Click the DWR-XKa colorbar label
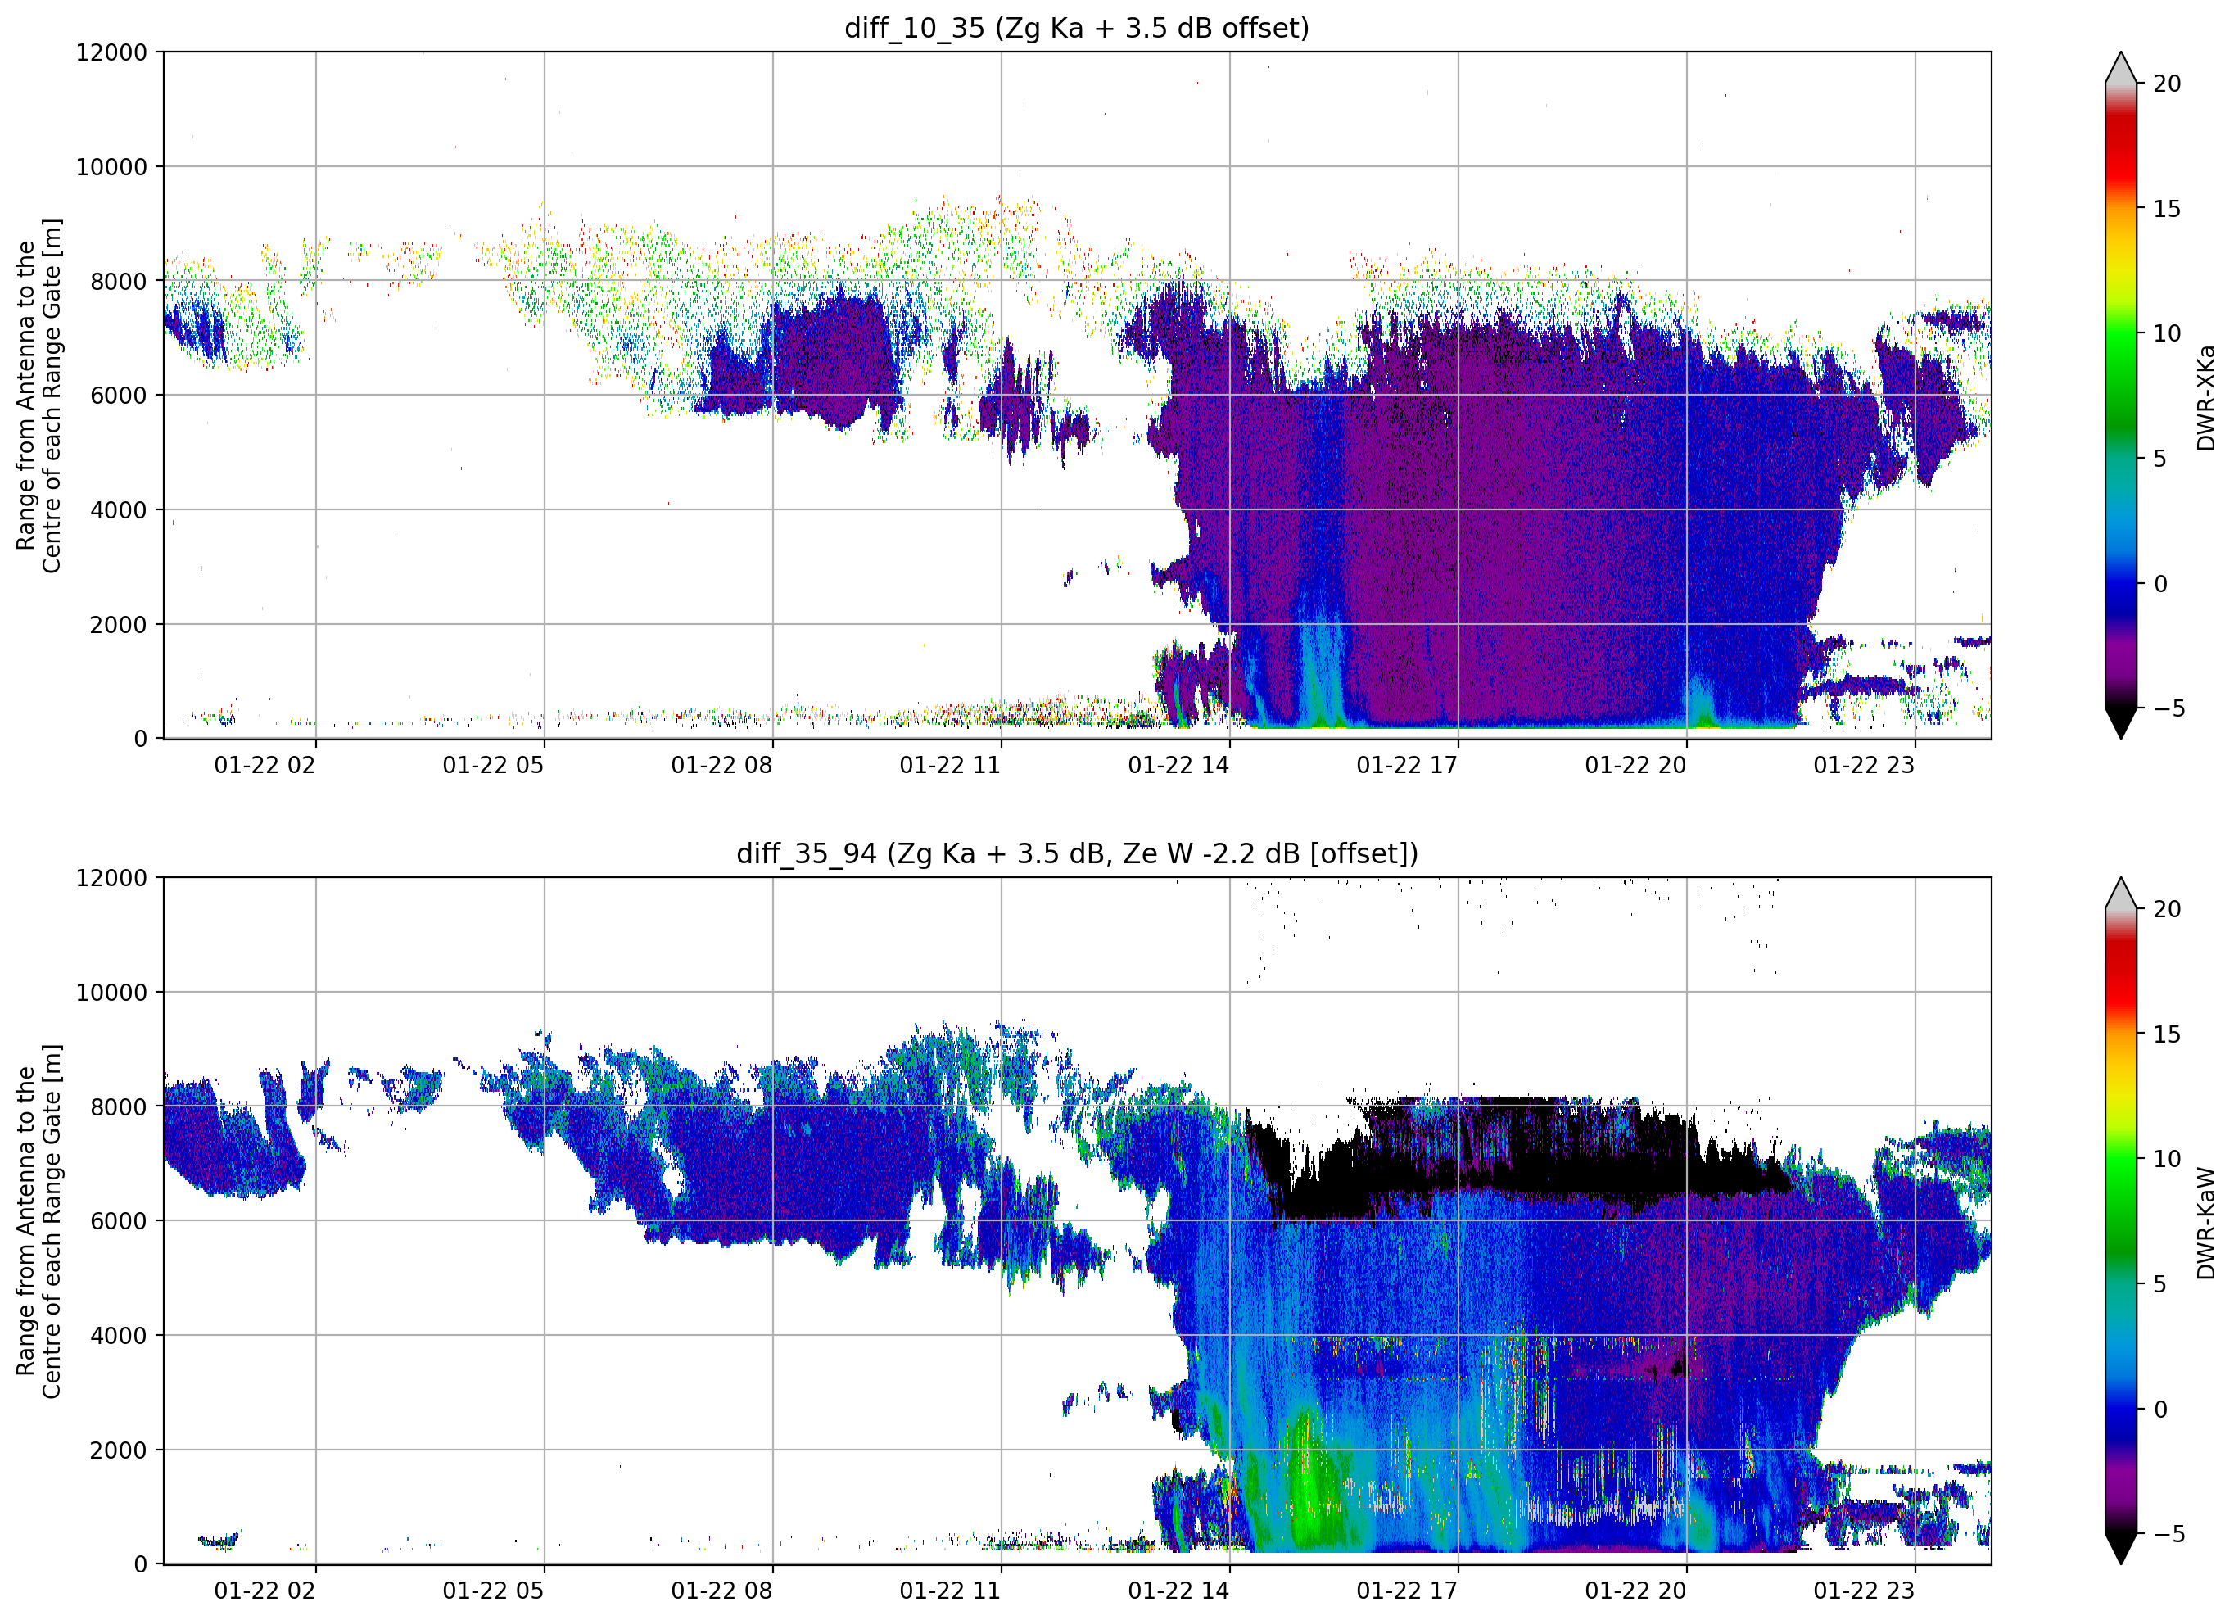The width and height of the screenshot is (2234, 1620). pyautogui.click(x=2205, y=397)
